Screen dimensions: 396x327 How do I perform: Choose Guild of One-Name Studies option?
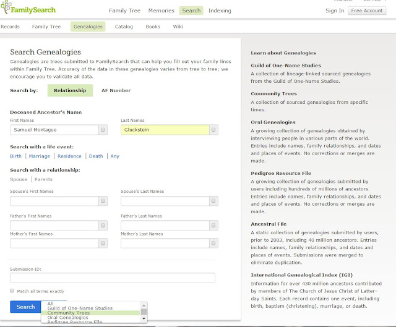pyautogui.click(x=80, y=308)
